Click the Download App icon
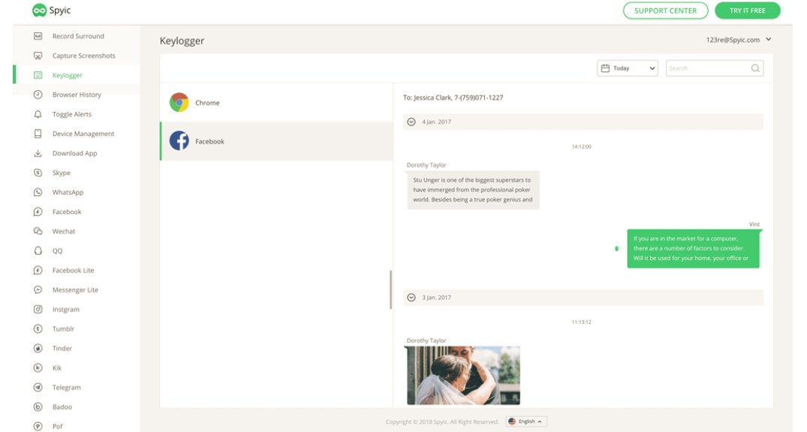 click(x=38, y=153)
